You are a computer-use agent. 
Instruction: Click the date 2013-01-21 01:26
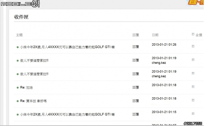[164, 45]
